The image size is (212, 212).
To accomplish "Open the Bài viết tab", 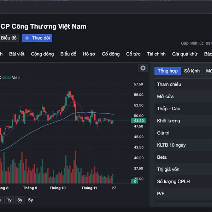I will (17, 54).
